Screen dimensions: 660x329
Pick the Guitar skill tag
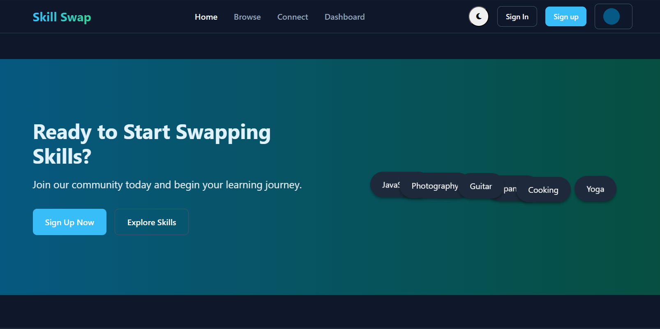[x=480, y=186]
